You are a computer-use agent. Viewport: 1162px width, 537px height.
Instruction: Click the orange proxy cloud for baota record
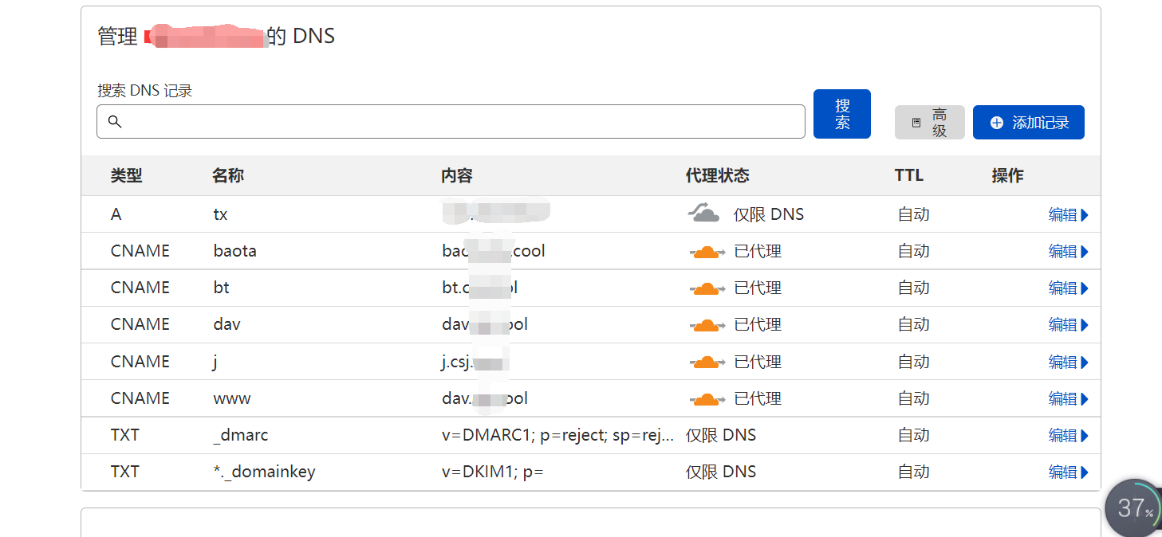[707, 252]
